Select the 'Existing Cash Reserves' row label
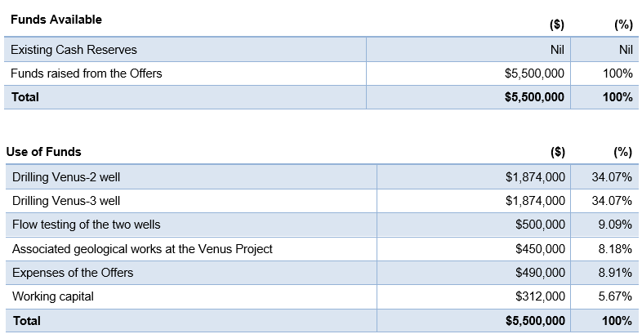Screen dimensions: 642x334 [74, 50]
